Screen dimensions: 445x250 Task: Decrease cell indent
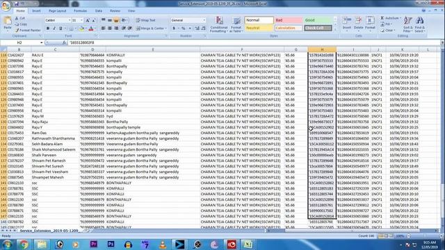point(124,28)
